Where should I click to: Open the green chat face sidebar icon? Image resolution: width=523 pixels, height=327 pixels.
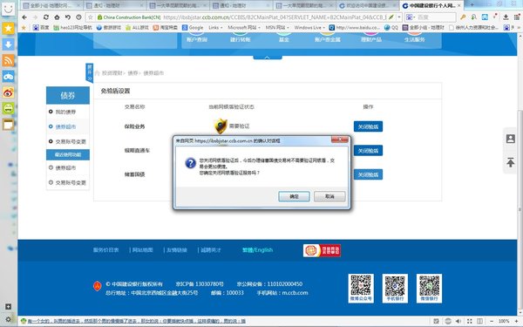pos(9,108)
